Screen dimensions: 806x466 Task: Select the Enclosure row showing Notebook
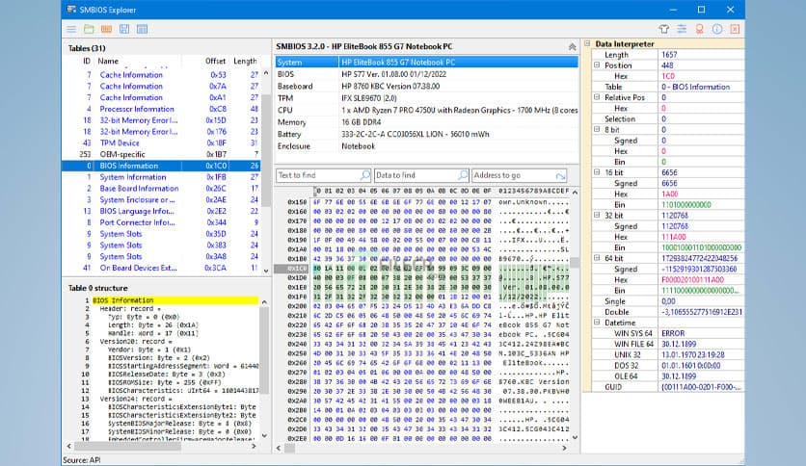(x=427, y=146)
